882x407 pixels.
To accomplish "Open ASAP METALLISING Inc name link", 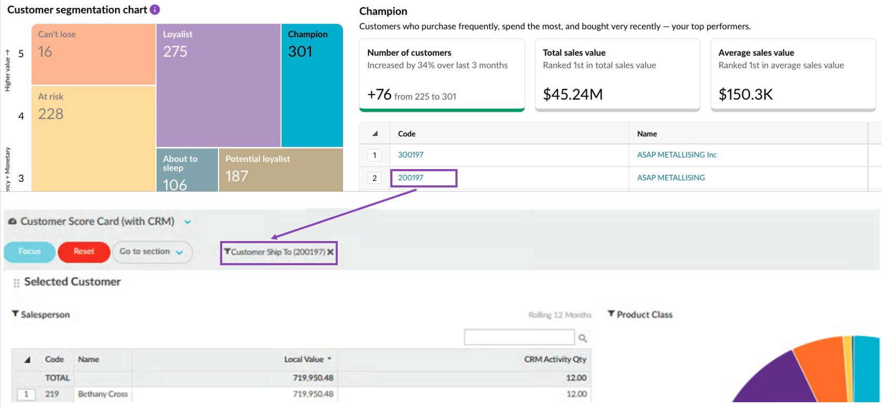I will point(677,155).
